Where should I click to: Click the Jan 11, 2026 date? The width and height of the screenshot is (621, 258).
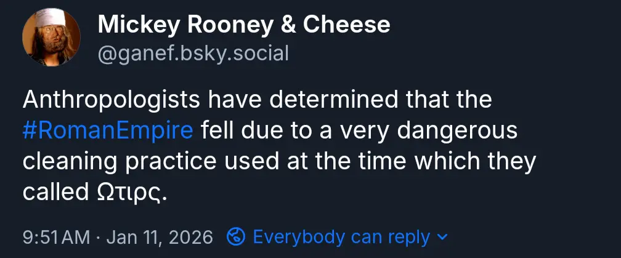point(159,236)
